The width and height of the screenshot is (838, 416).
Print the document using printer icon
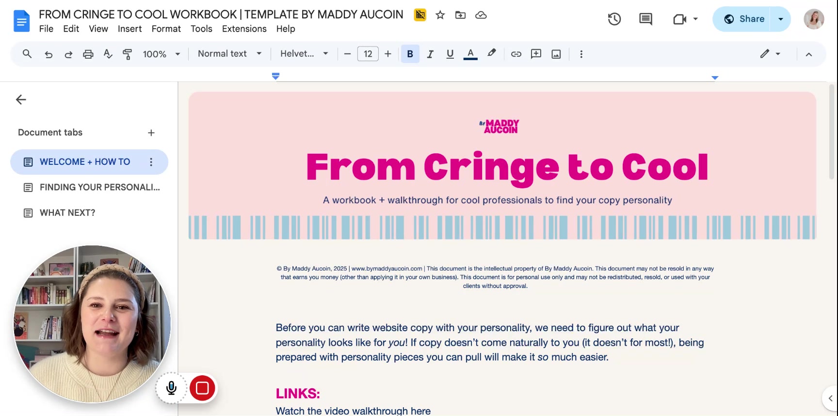(x=88, y=54)
